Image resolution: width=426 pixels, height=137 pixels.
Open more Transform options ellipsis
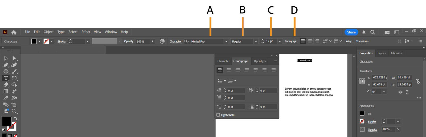(419, 98)
